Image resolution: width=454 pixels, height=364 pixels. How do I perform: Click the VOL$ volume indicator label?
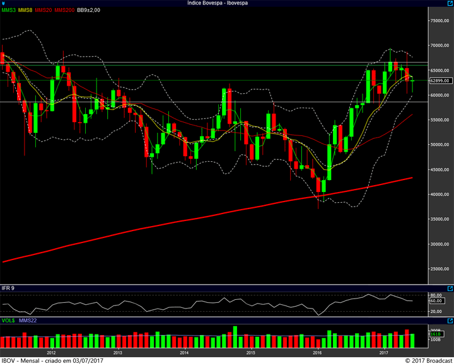(8, 321)
